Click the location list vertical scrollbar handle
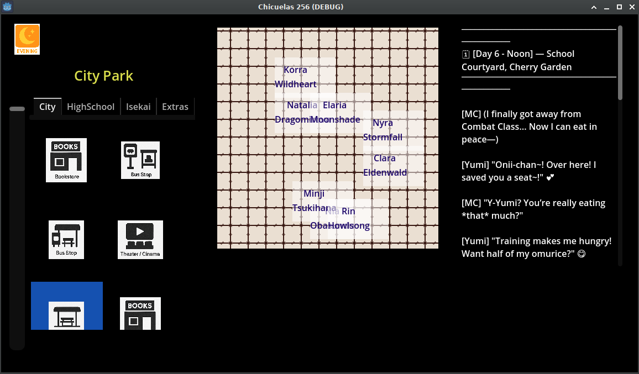 17,109
